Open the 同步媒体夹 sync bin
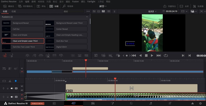Screen dimensions: 206x106 (x=25, y=6)
